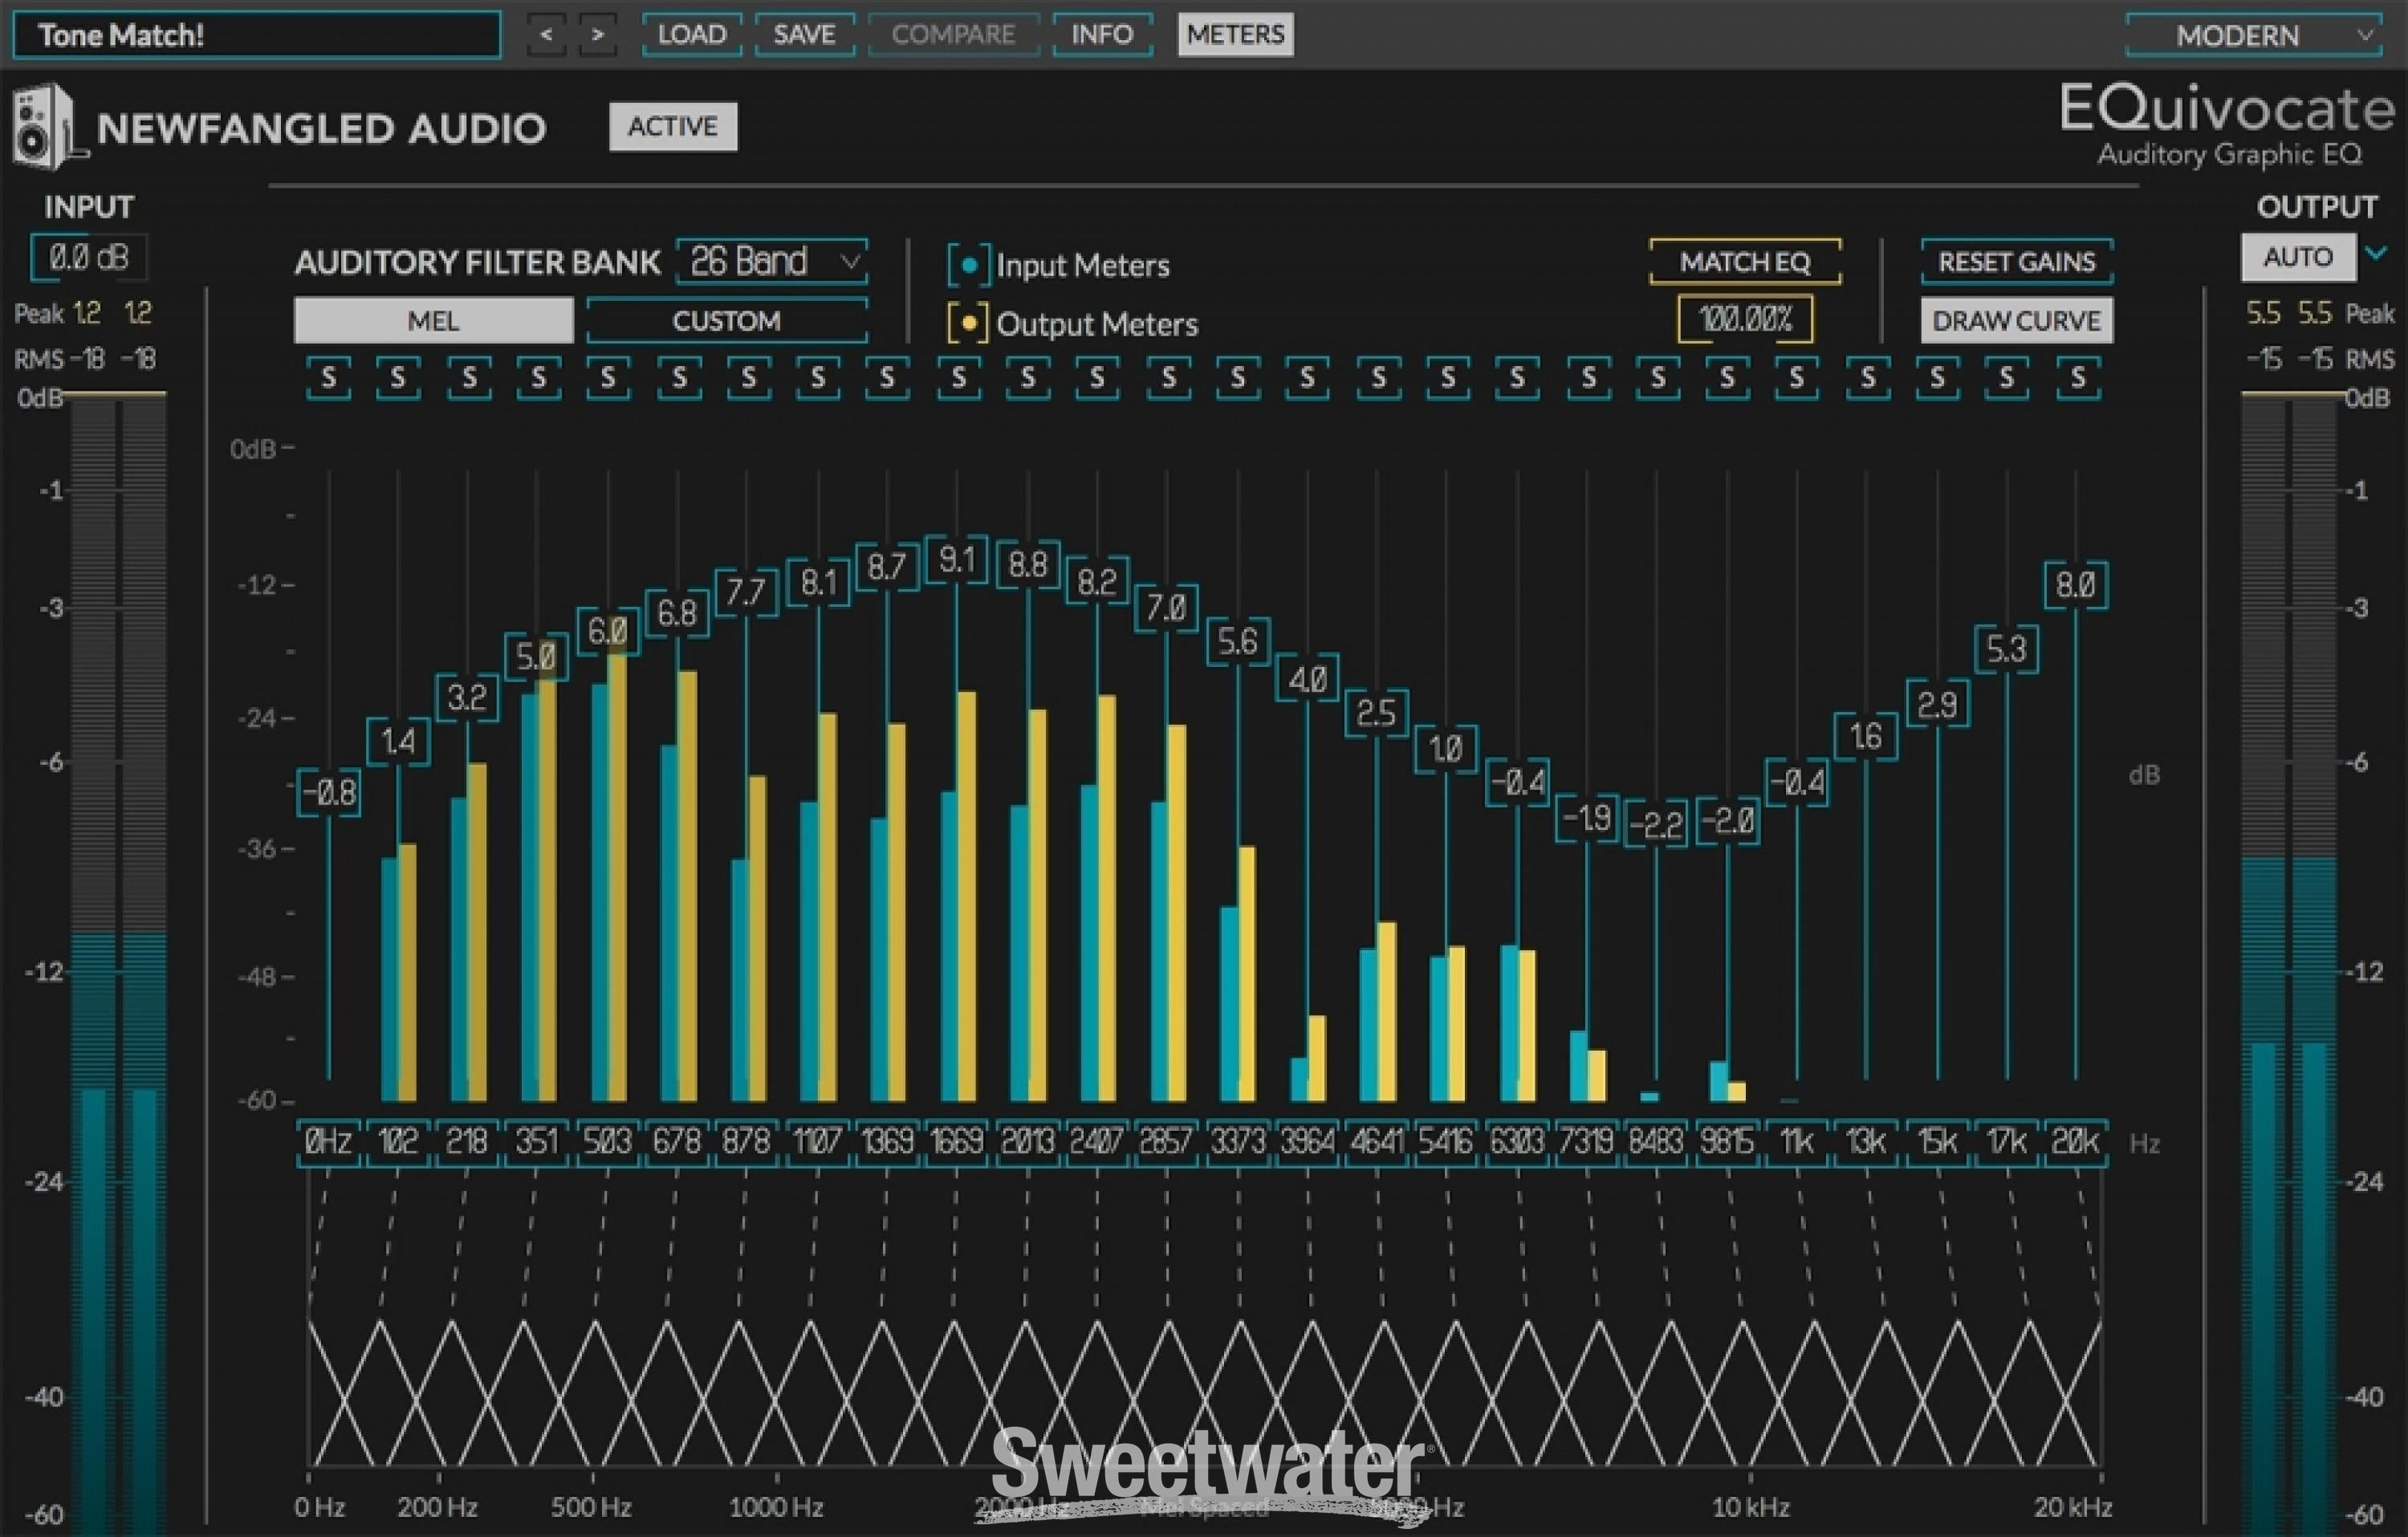Toggle the METERS button
The width and height of the screenshot is (2408, 1537).
tap(1236, 34)
